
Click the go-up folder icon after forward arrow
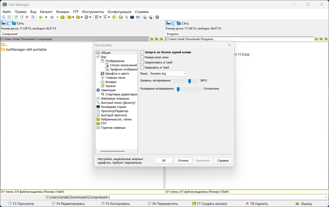(63, 17)
